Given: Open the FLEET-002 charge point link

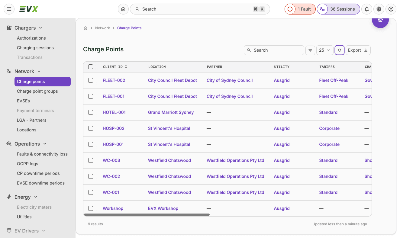Looking at the screenshot, I should (114, 80).
